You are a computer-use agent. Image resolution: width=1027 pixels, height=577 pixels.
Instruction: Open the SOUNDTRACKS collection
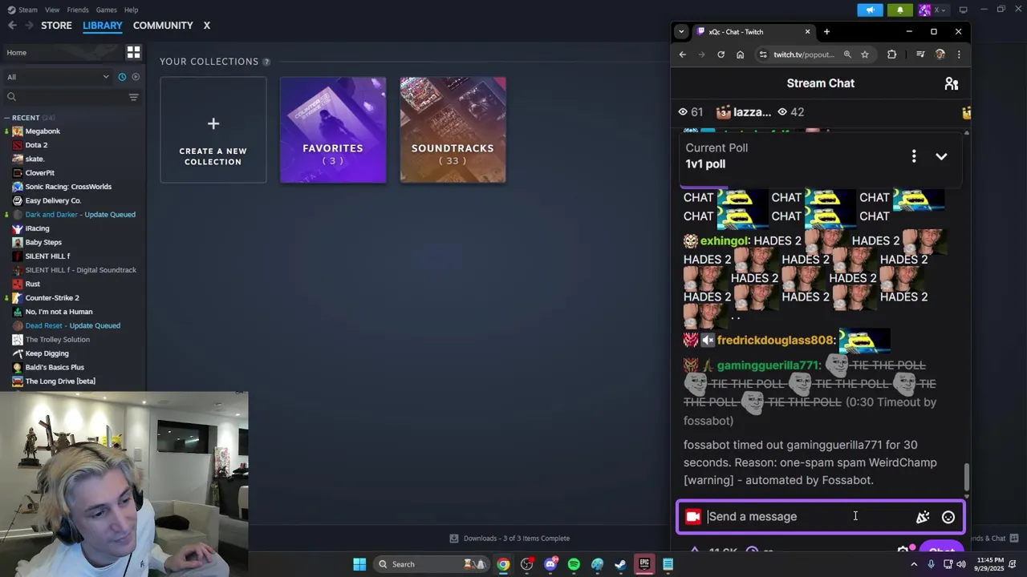(x=453, y=130)
